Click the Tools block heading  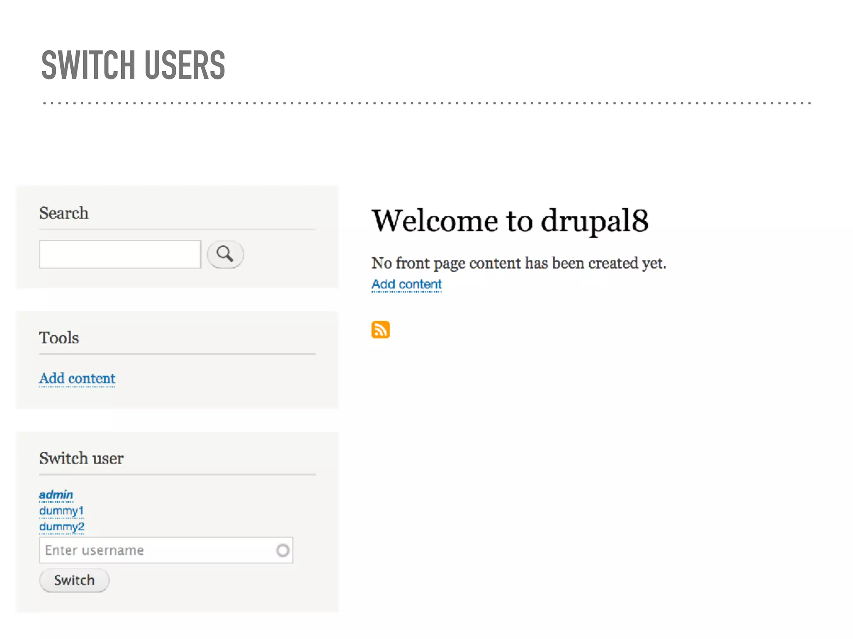[59, 338]
